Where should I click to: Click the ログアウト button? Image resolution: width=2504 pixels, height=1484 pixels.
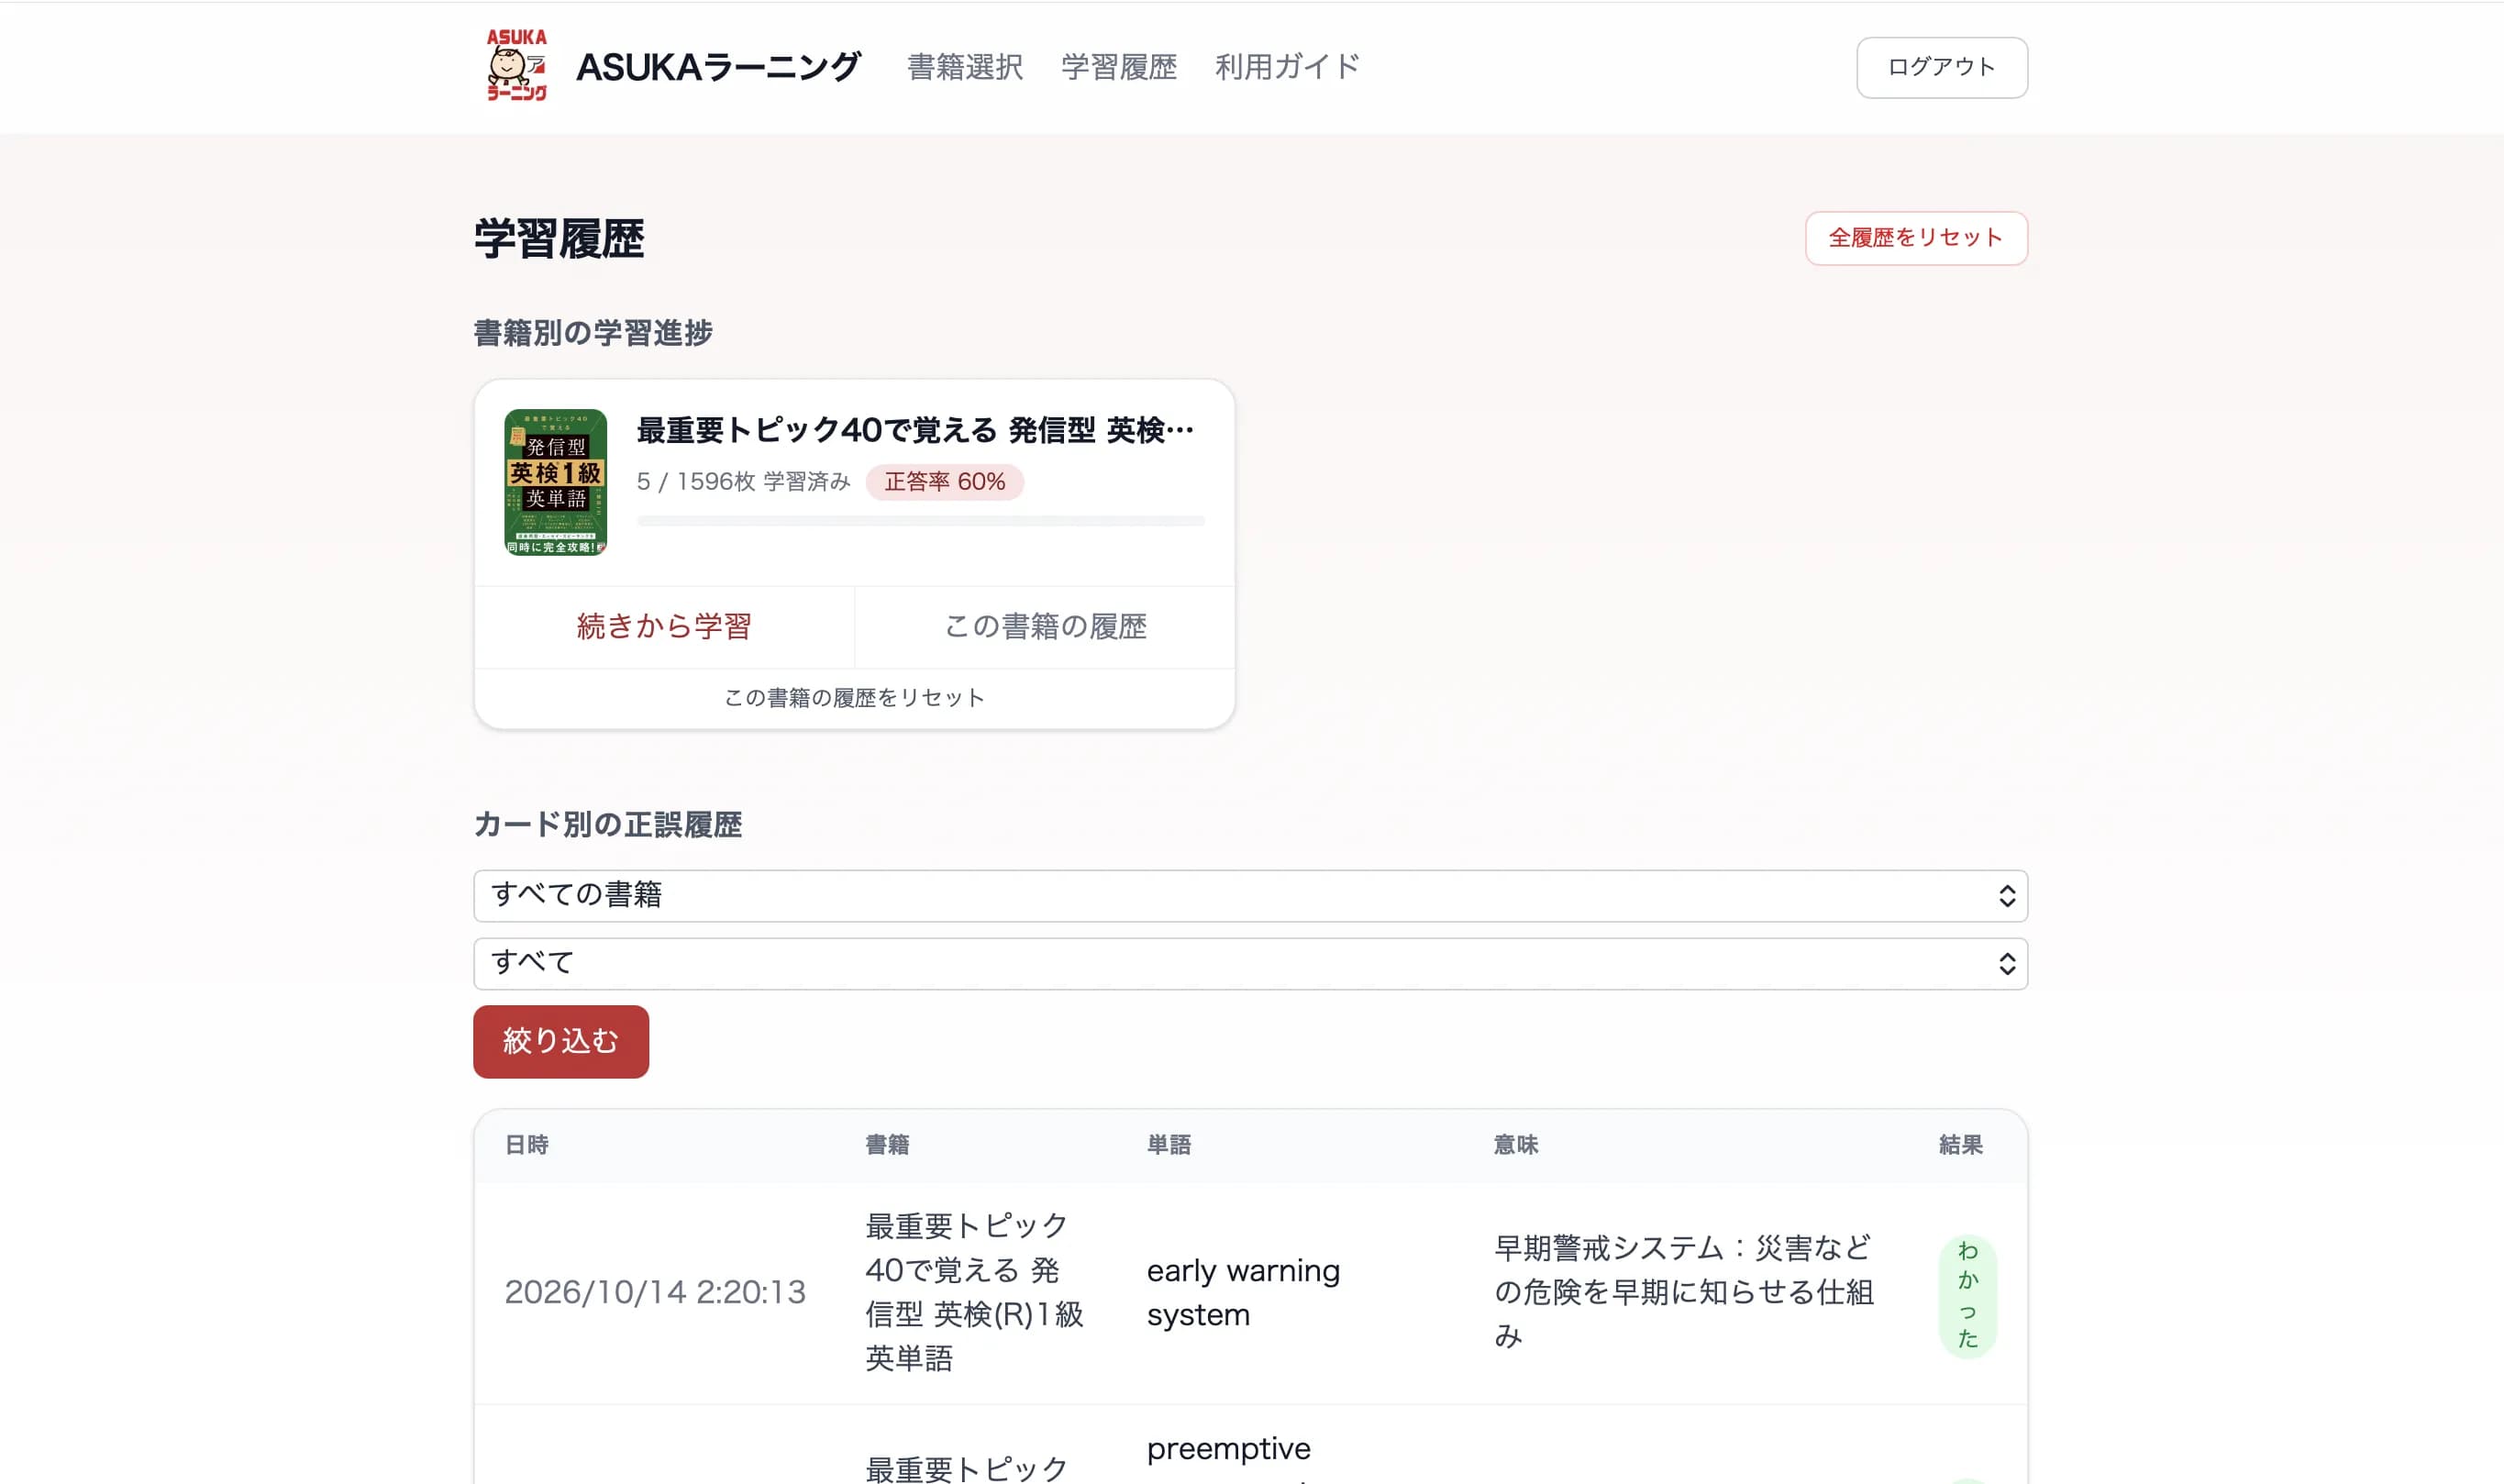[x=1941, y=67]
